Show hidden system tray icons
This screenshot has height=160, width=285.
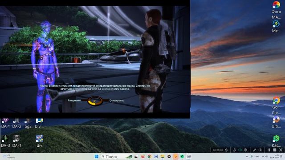click(247, 156)
